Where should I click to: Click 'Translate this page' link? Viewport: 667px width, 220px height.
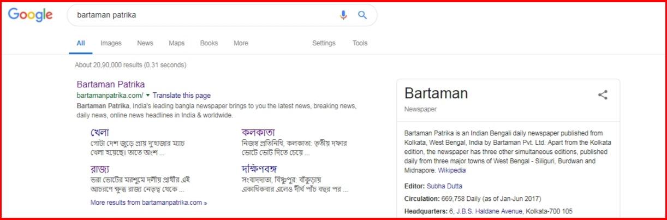pyautogui.click(x=182, y=96)
